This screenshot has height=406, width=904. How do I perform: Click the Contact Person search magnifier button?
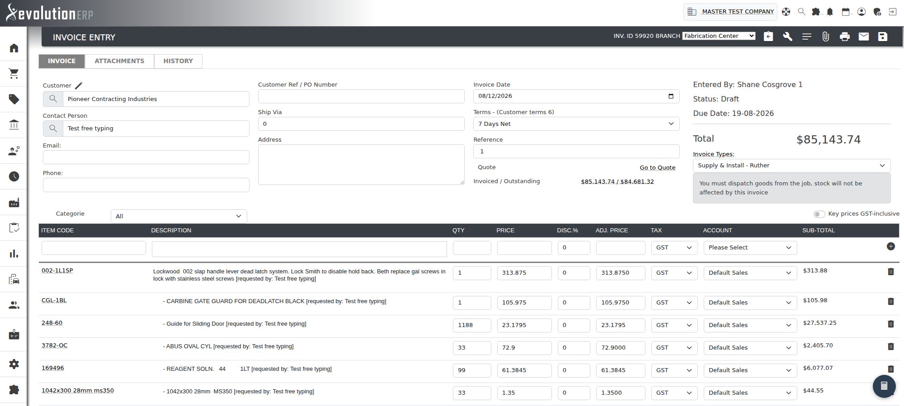(53, 129)
